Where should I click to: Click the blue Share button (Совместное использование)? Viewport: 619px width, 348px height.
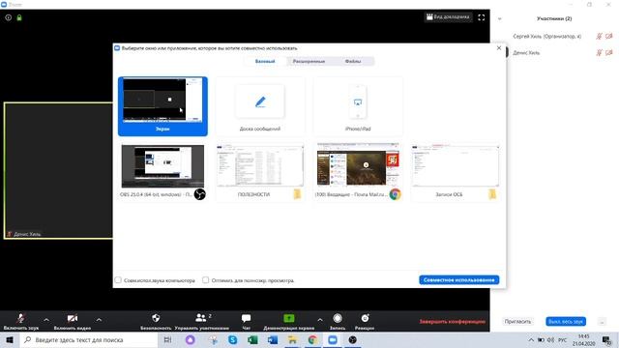(x=458, y=279)
